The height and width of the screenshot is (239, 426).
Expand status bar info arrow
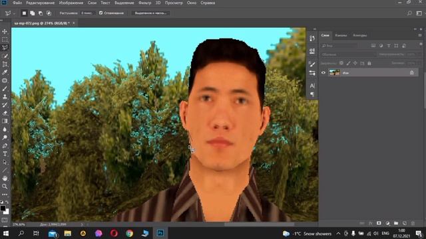[x=82, y=224]
